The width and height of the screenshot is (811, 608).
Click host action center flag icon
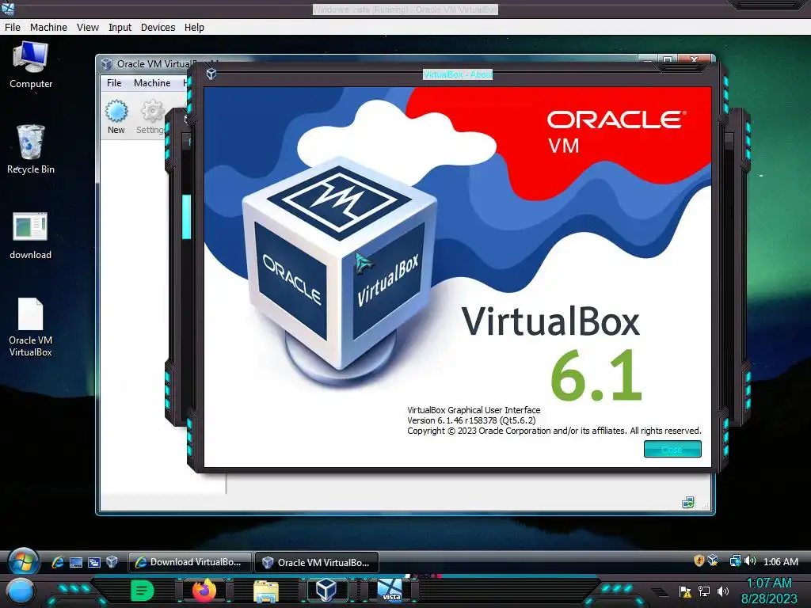pyautogui.click(x=685, y=591)
